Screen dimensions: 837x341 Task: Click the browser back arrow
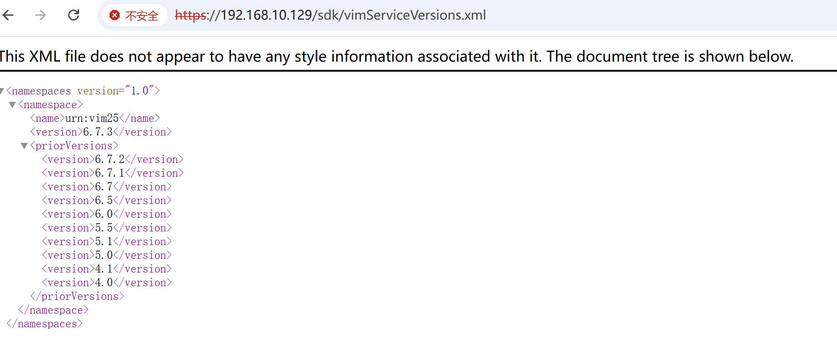click(x=8, y=15)
